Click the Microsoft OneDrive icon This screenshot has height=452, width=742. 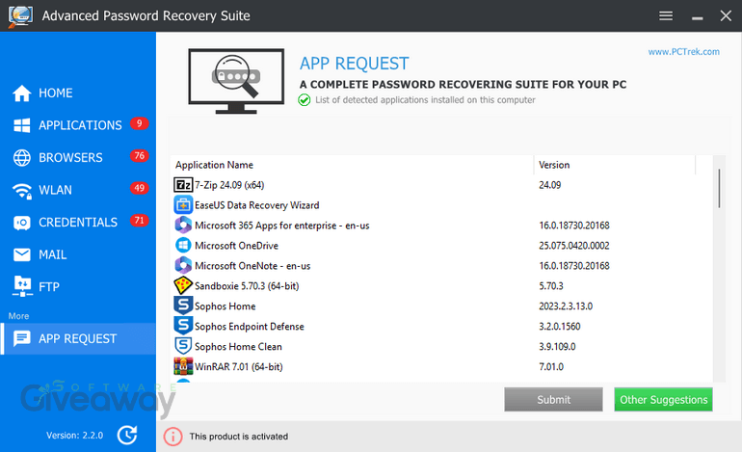pyautogui.click(x=183, y=245)
